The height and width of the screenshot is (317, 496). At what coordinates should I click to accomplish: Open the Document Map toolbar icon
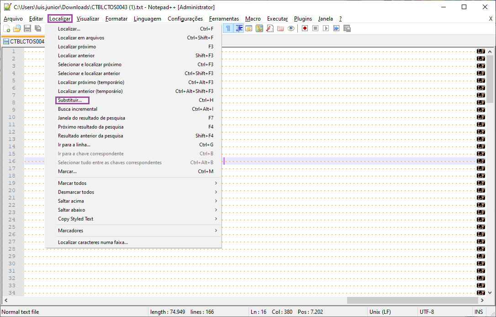tap(259, 28)
